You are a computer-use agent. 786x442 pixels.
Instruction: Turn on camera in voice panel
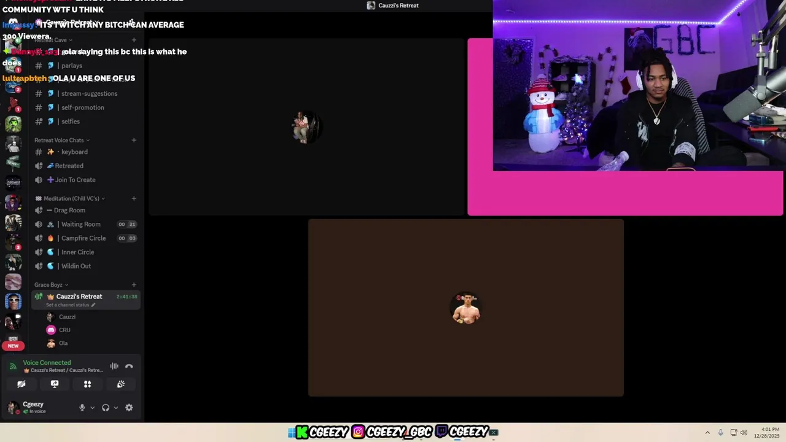tap(21, 384)
